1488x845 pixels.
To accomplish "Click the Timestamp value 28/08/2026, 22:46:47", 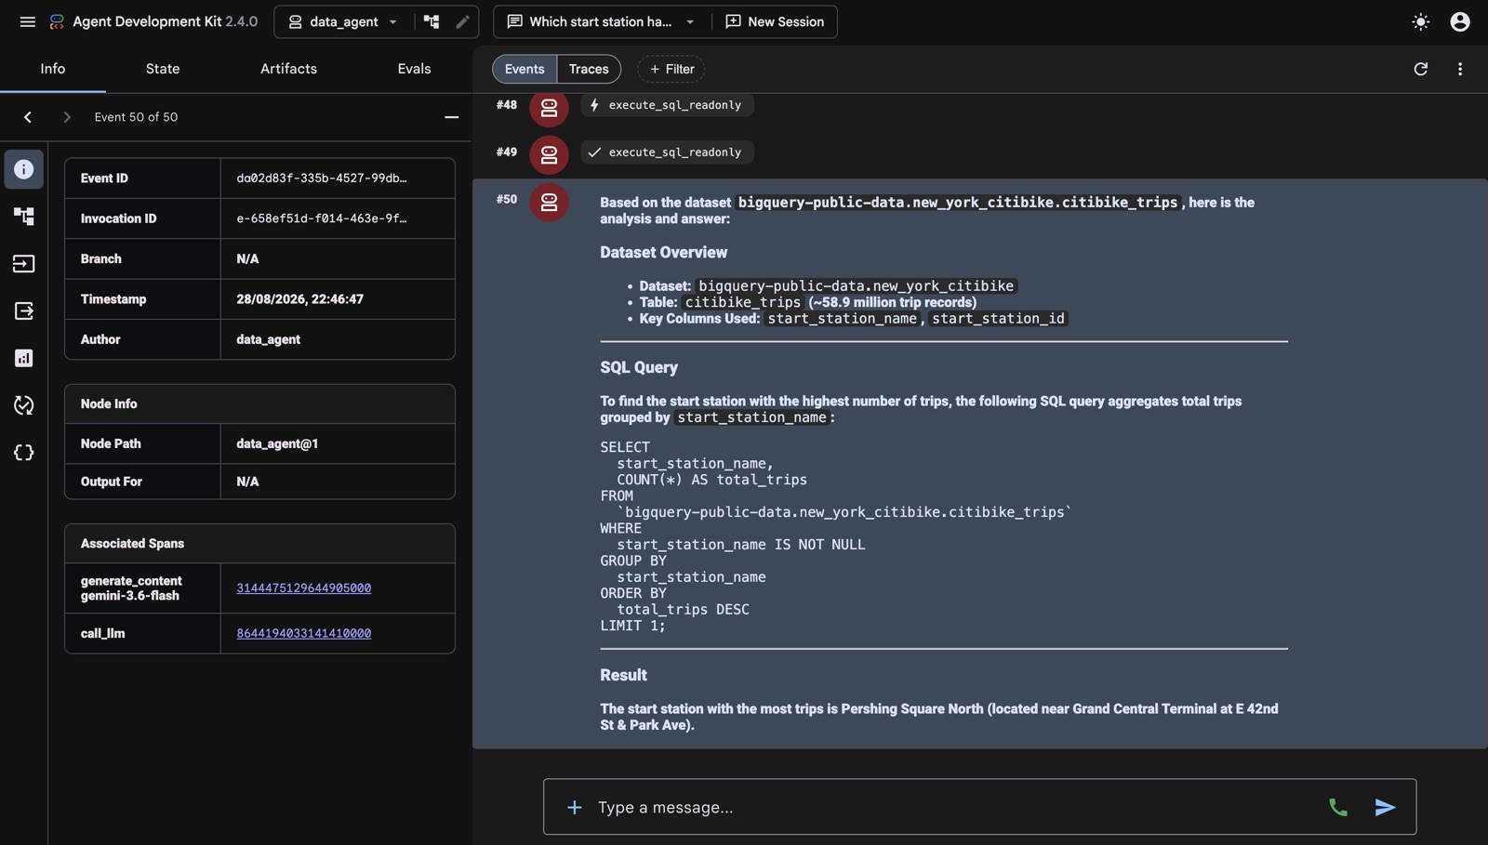I will coord(299,299).
